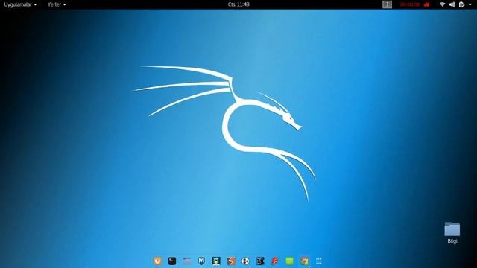Open the round red-dotted dock icon
Screen dimensions: 477x268
245,261
